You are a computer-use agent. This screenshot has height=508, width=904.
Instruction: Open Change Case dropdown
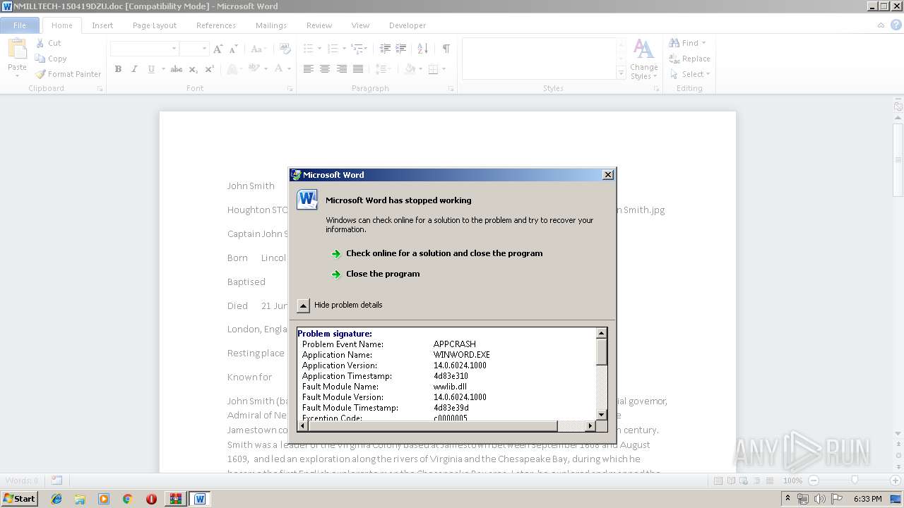(257, 49)
